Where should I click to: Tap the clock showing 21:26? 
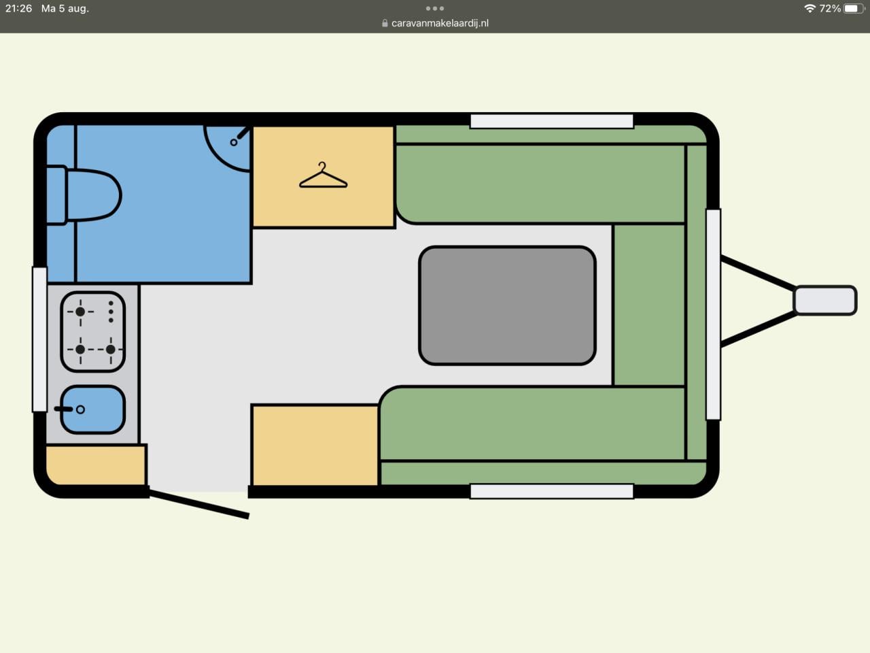point(18,8)
